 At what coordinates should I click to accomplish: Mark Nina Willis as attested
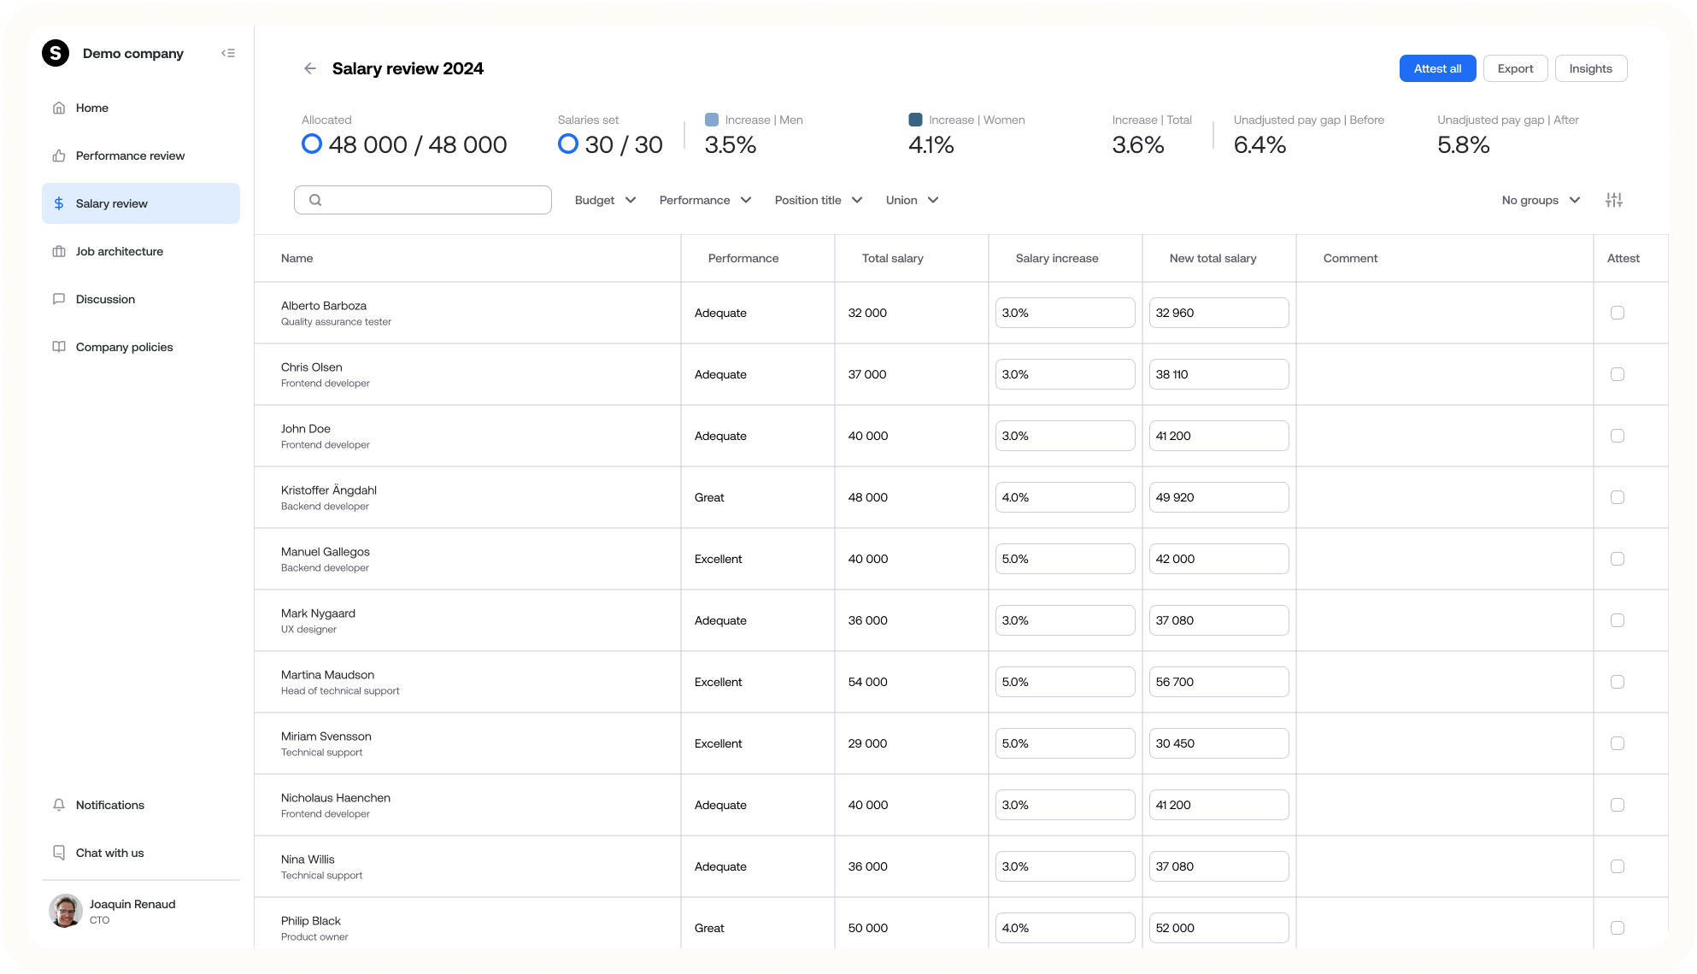tap(1617, 866)
